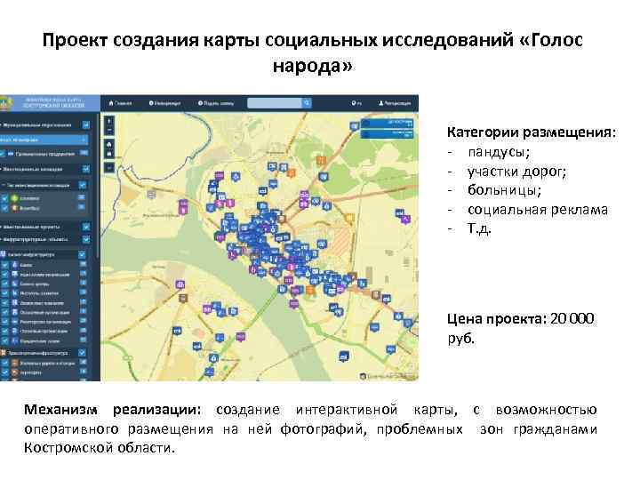This screenshot has height=480, width=640.
Task: Toggle the Промышленные предприятия layer checkbox
Action: (4, 154)
